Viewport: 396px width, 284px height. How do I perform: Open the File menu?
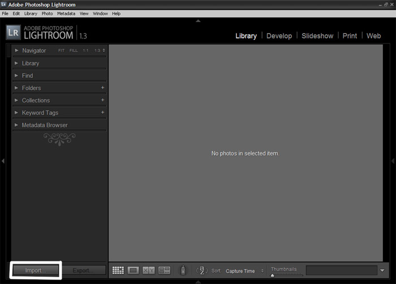pos(5,14)
